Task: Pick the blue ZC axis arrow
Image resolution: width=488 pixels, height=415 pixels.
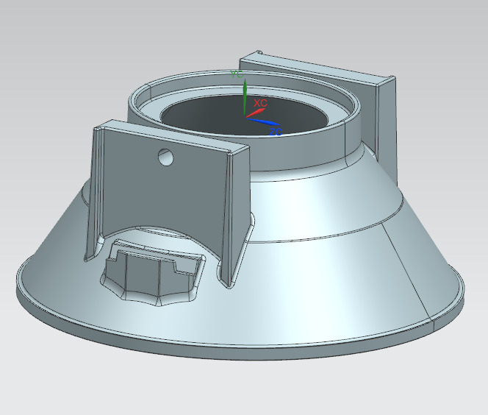Action: click(266, 123)
